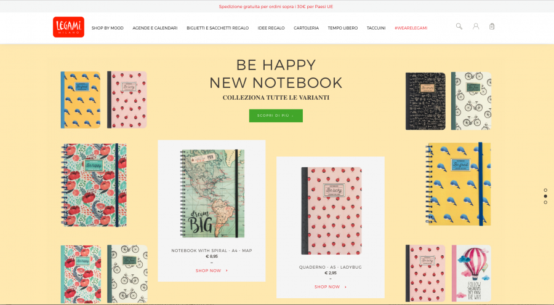Select the filled middle slide indicator dot

(545, 196)
